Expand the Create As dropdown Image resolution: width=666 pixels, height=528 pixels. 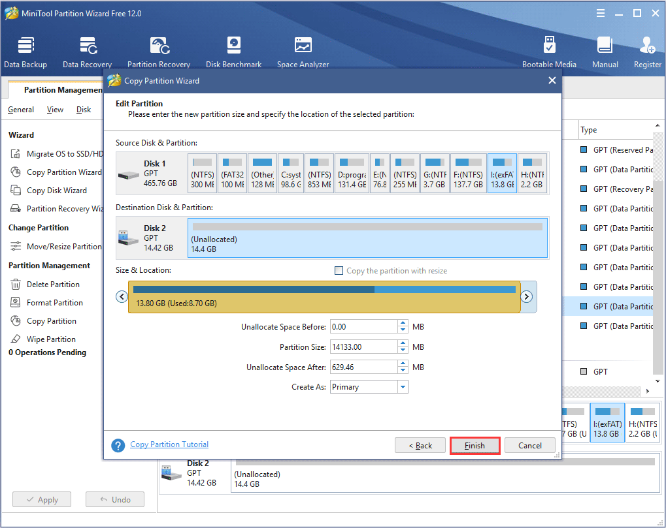[x=403, y=387]
